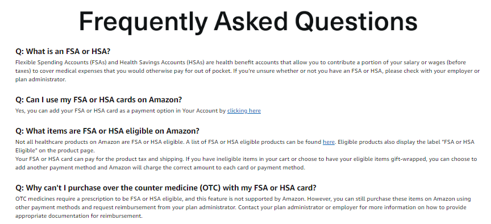
Task: Click the line starting "add another payment method"
Action: [160, 168]
